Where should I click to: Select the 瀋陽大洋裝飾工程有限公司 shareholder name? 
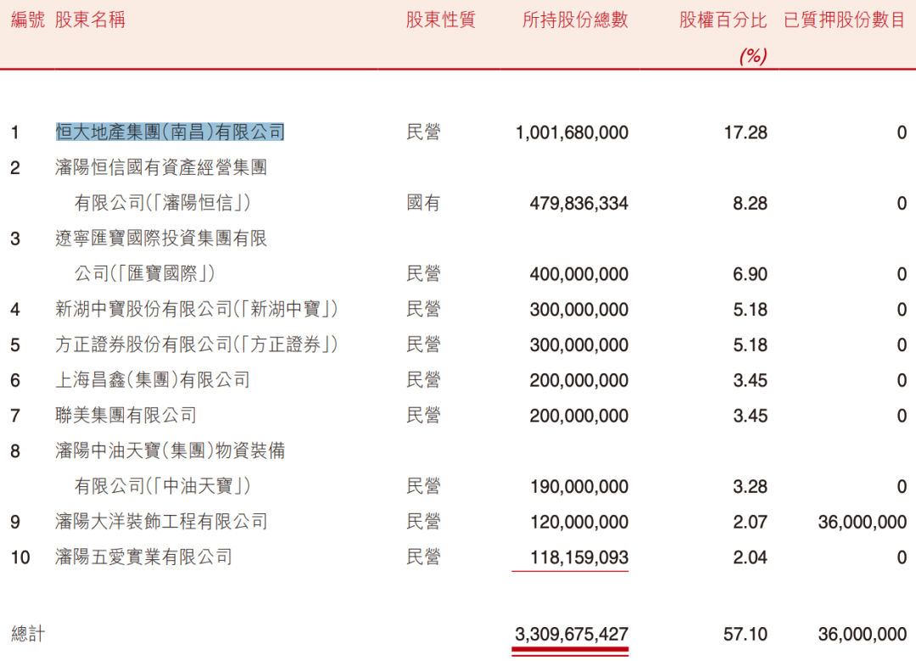click(161, 522)
